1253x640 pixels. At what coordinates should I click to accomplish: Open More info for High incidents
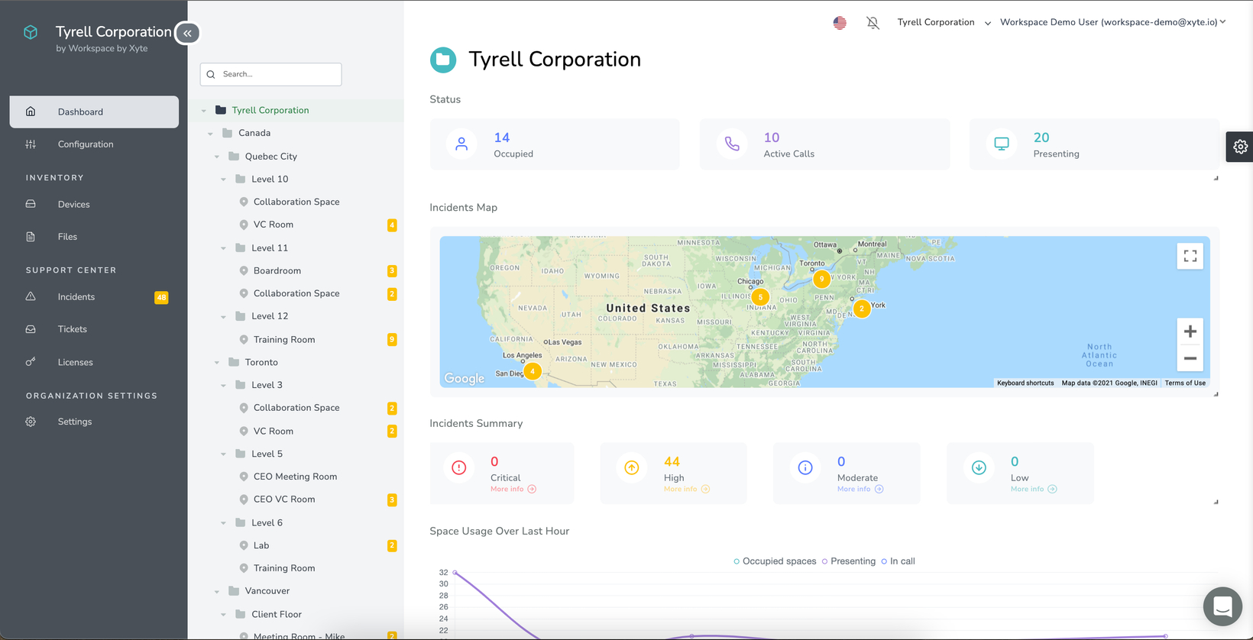coord(687,489)
